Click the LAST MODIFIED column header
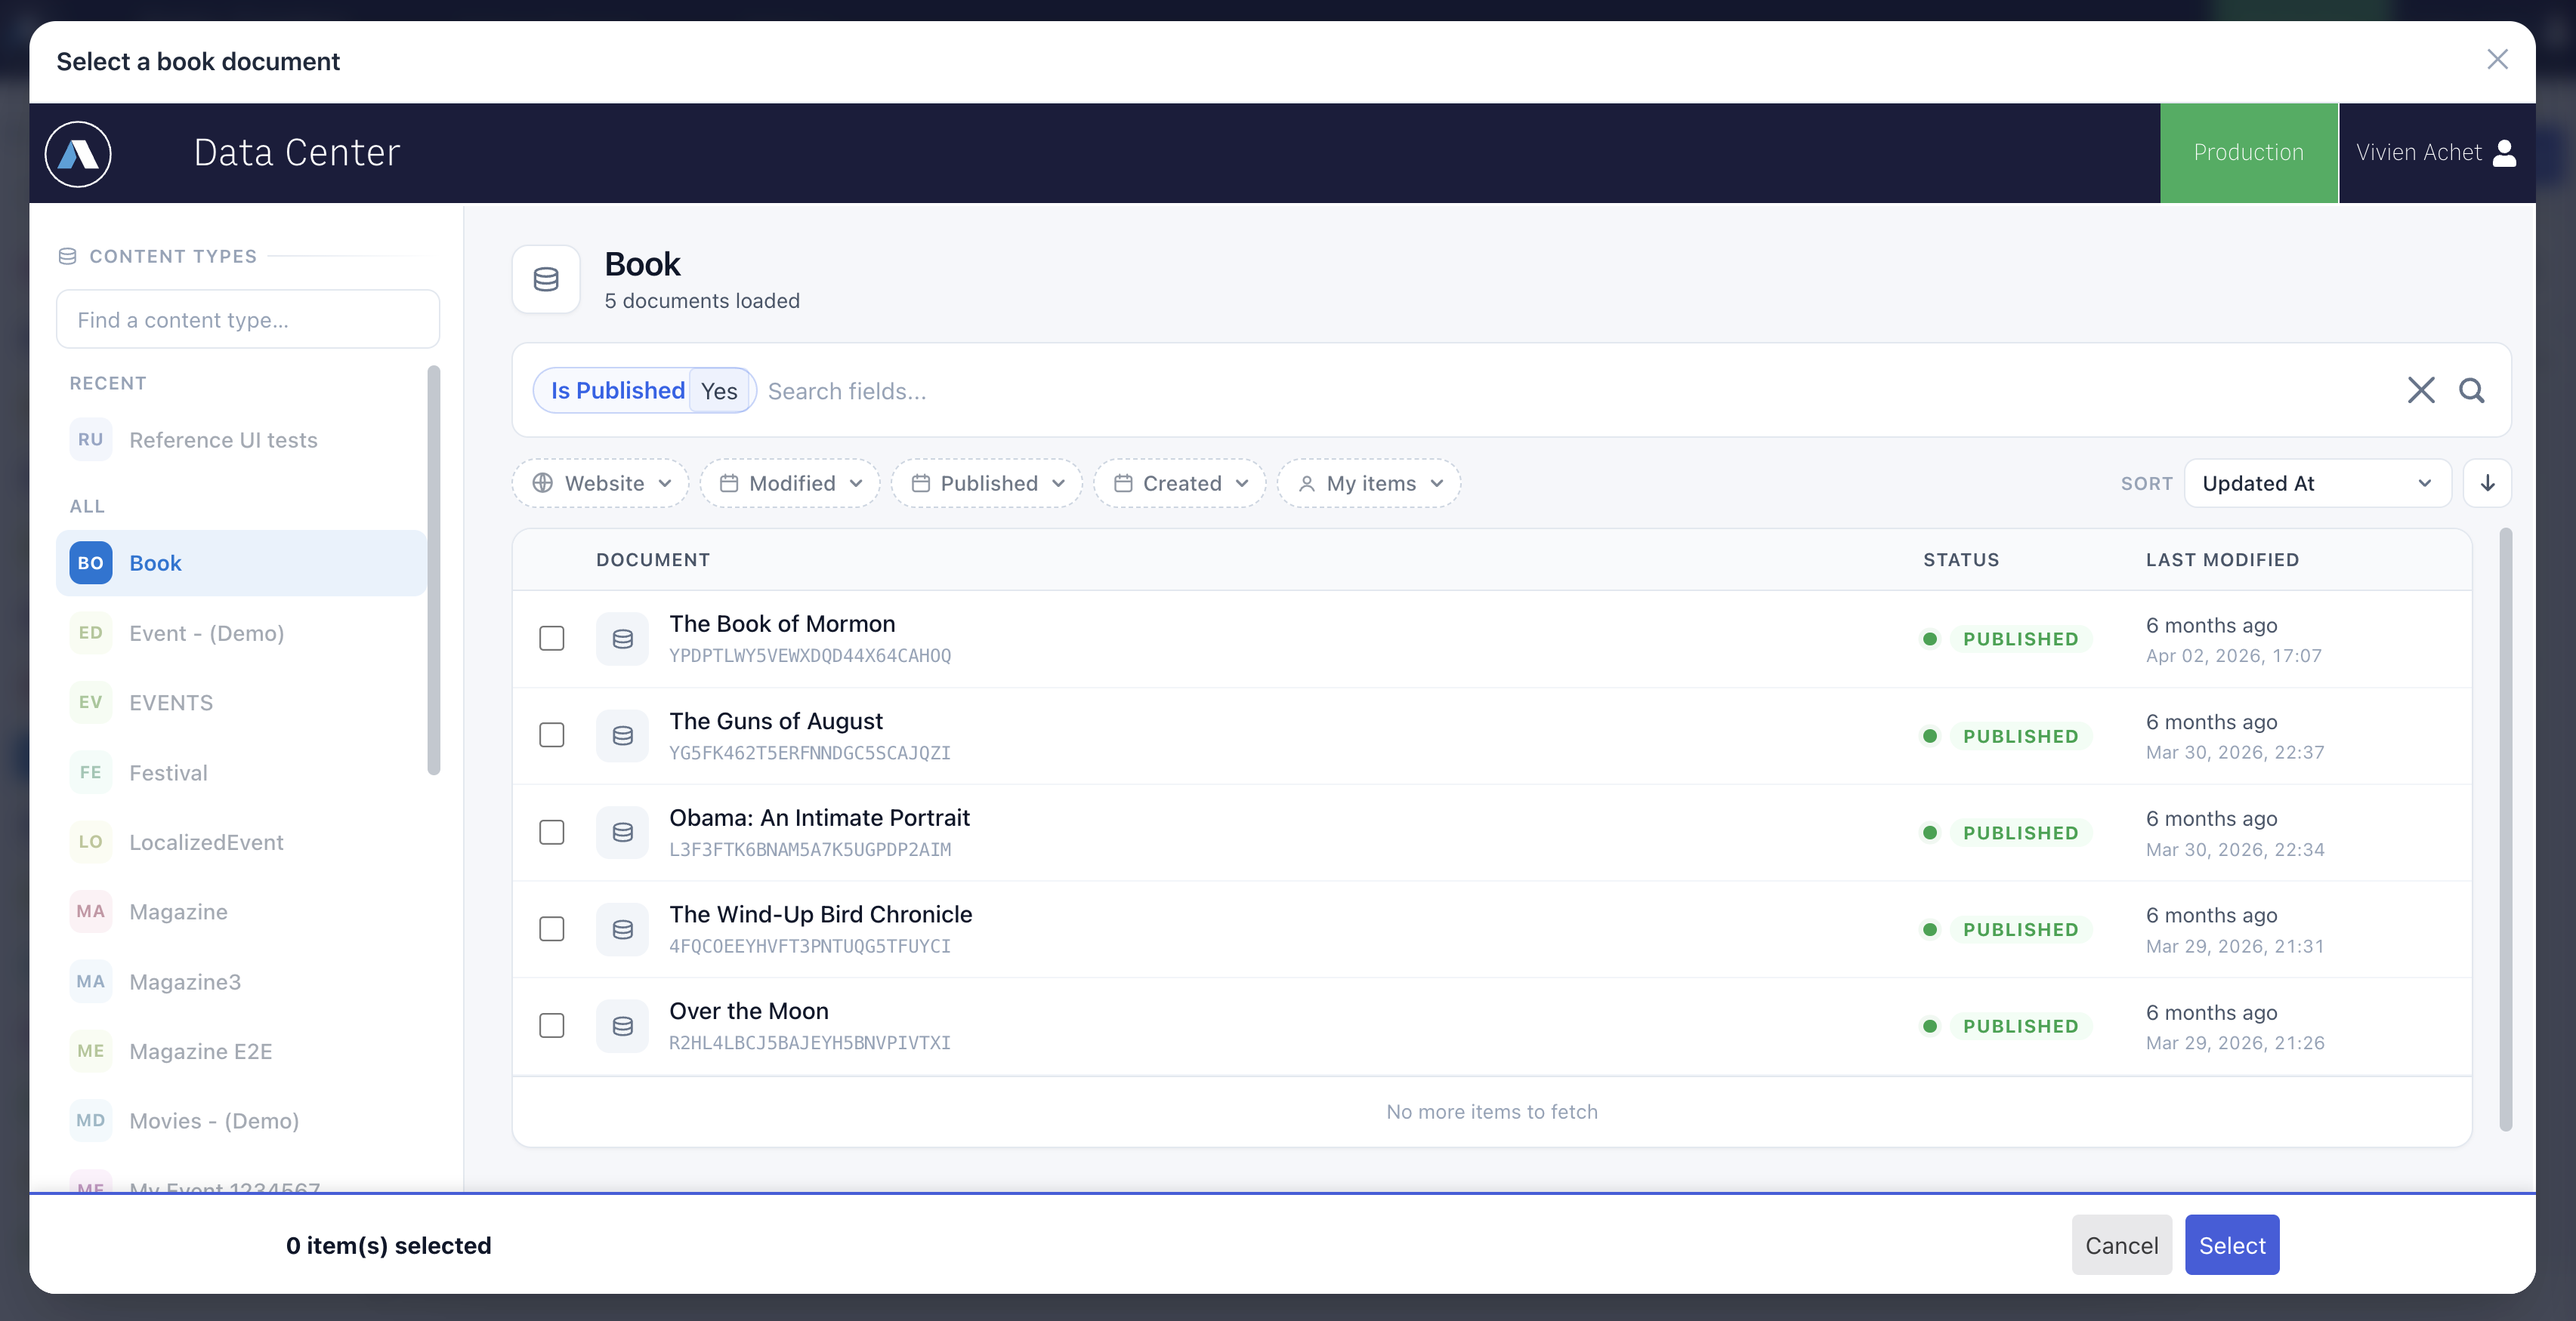Screen dimensions: 2576x1321 pos(2222,561)
